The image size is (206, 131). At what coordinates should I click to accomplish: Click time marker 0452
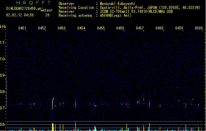[x=42, y=28]
